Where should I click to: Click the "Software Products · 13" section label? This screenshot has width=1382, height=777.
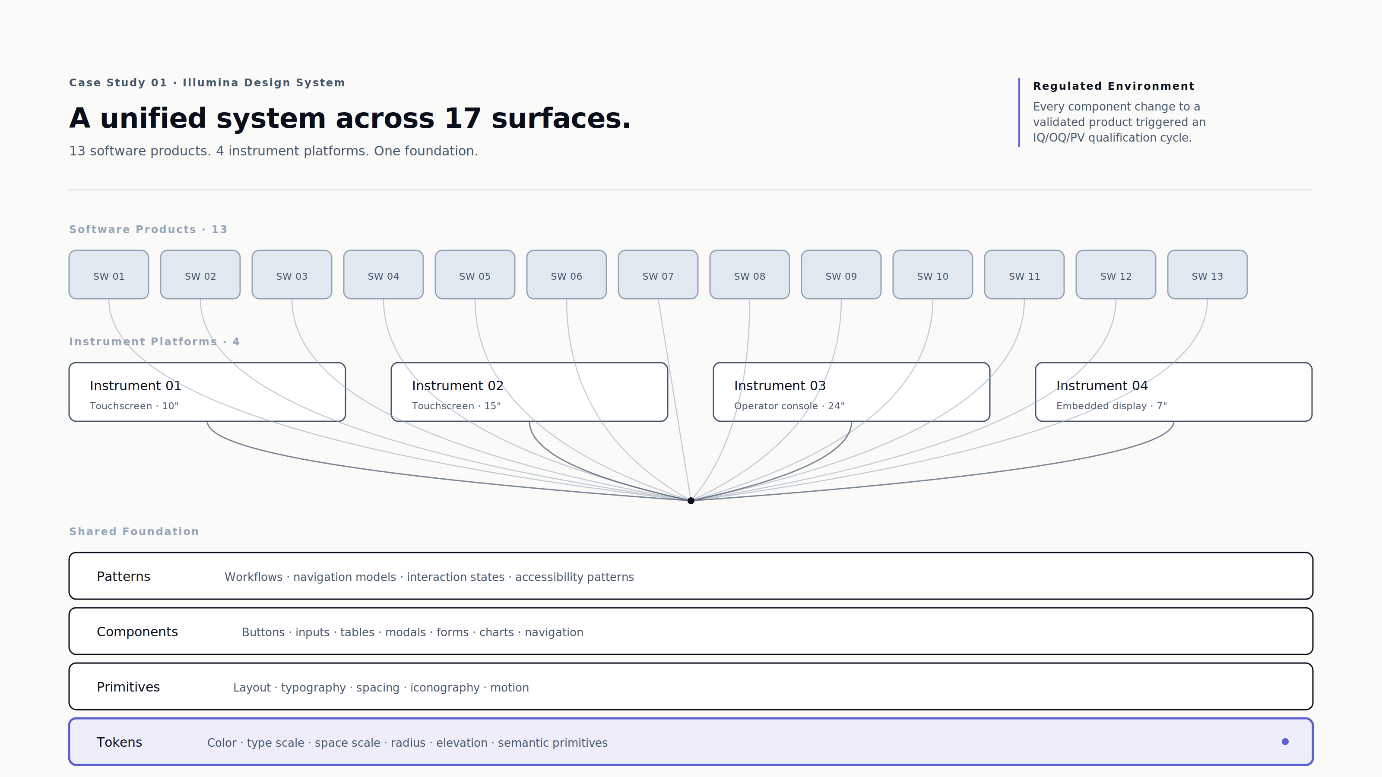click(x=149, y=230)
